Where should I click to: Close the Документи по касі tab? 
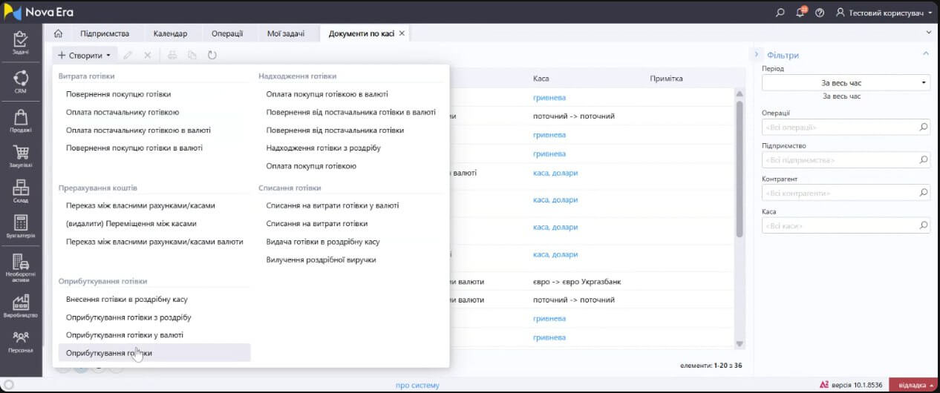point(402,33)
